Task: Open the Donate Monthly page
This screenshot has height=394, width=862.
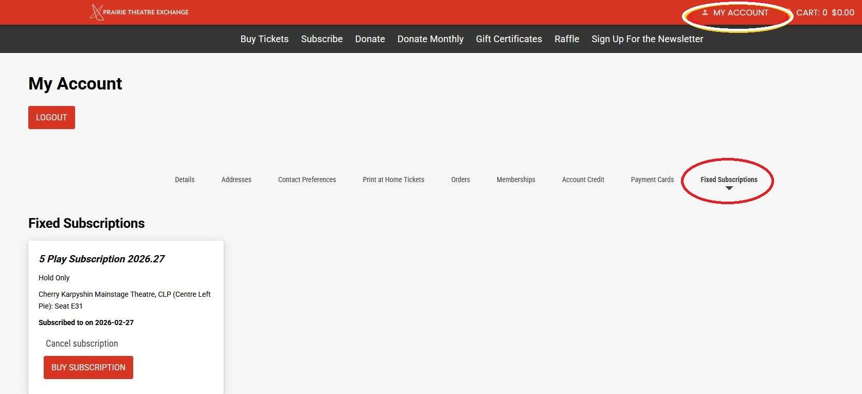Action: pyautogui.click(x=430, y=39)
